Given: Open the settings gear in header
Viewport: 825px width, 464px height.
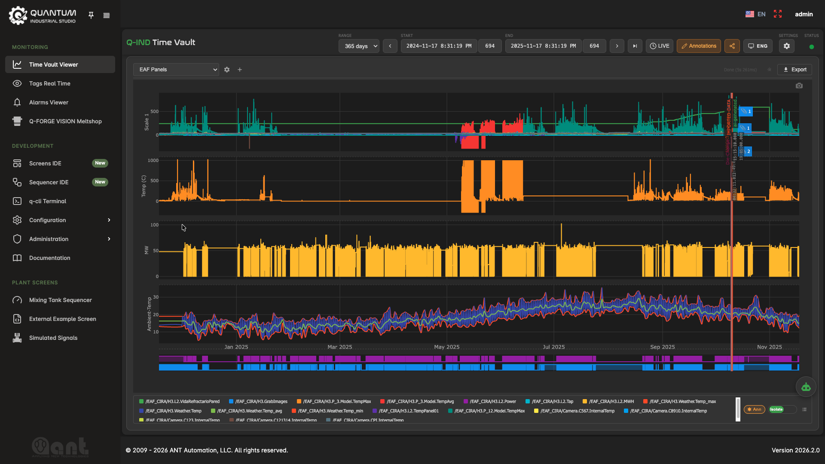Looking at the screenshot, I should coord(786,46).
